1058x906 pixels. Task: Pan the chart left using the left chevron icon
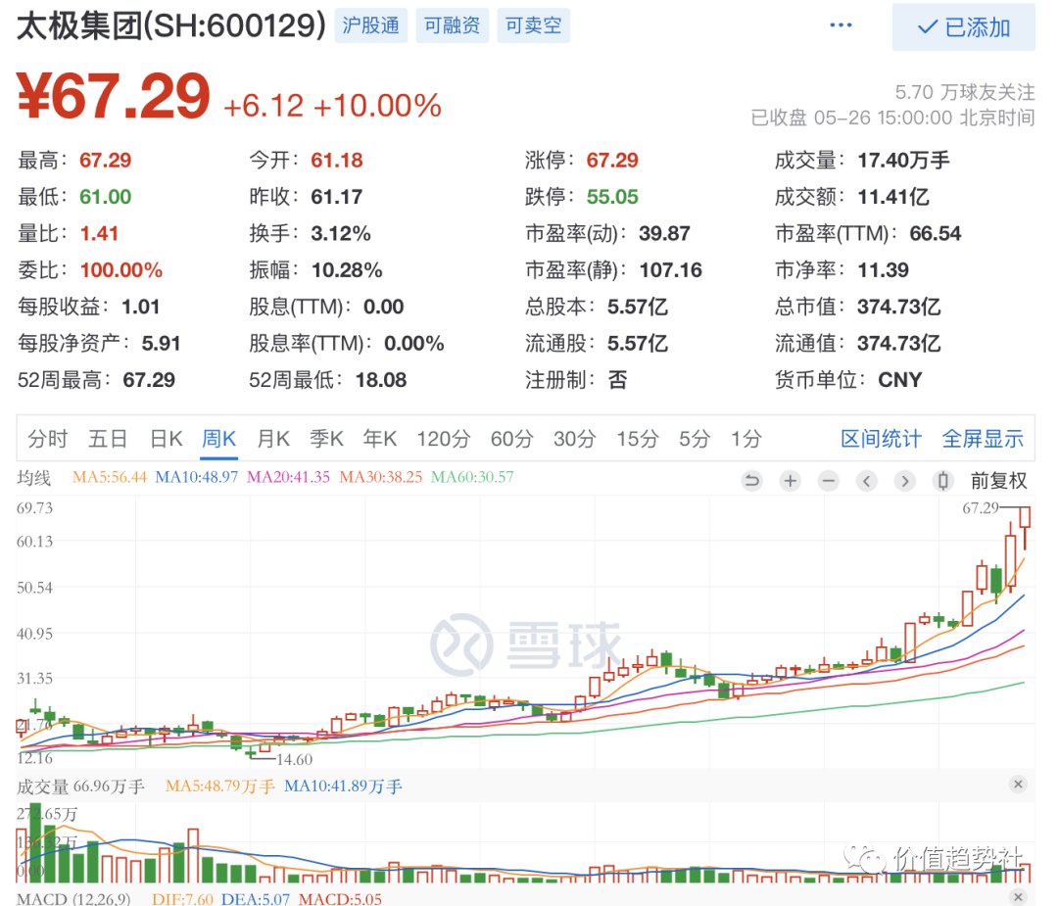(867, 481)
